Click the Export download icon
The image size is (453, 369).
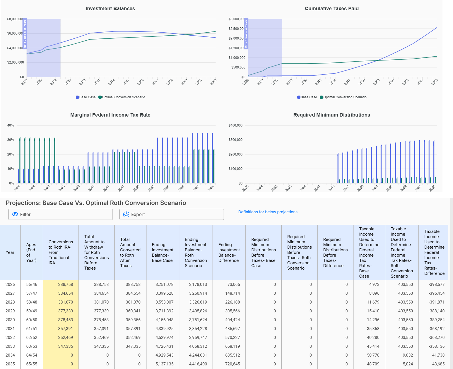coord(126,214)
